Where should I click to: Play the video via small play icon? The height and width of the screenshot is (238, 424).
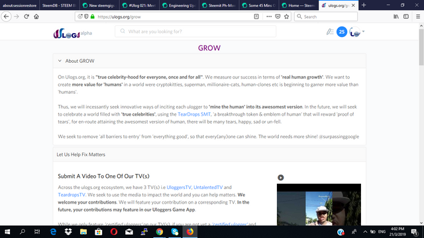[x=281, y=178]
